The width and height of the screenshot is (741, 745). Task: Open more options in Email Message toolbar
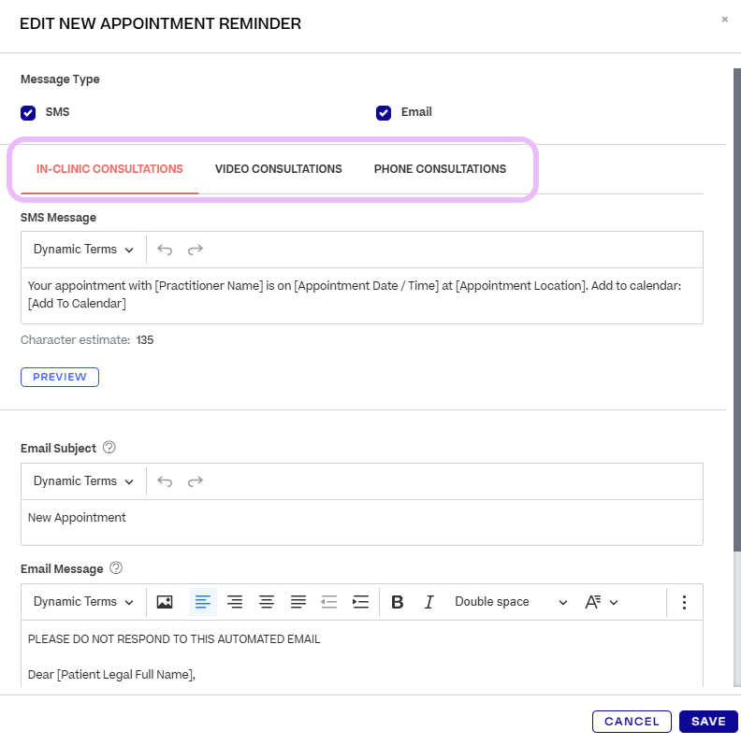click(684, 602)
